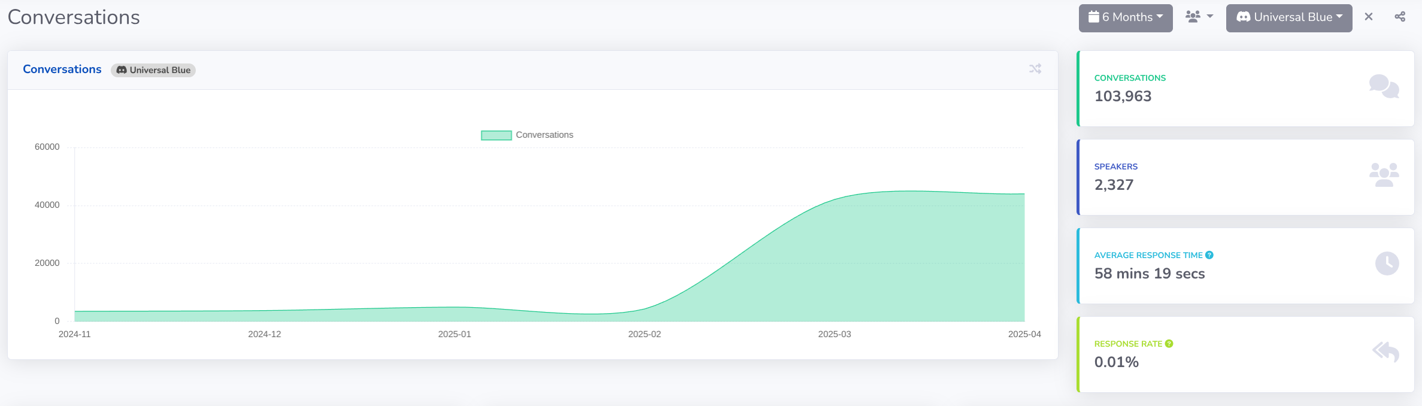Click the reply arrows icon in the Response Rate card
The height and width of the screenshot is (406, 1422).
[x=1385, y=352]
